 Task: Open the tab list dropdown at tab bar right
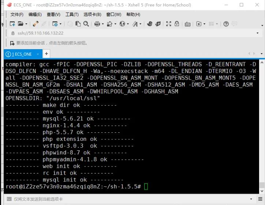tap(261, 54)
